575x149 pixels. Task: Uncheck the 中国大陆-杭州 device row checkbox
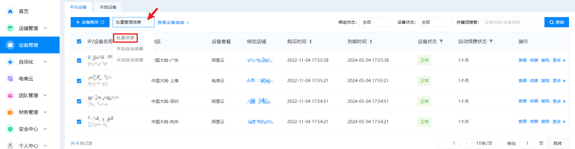click(79, 122)
